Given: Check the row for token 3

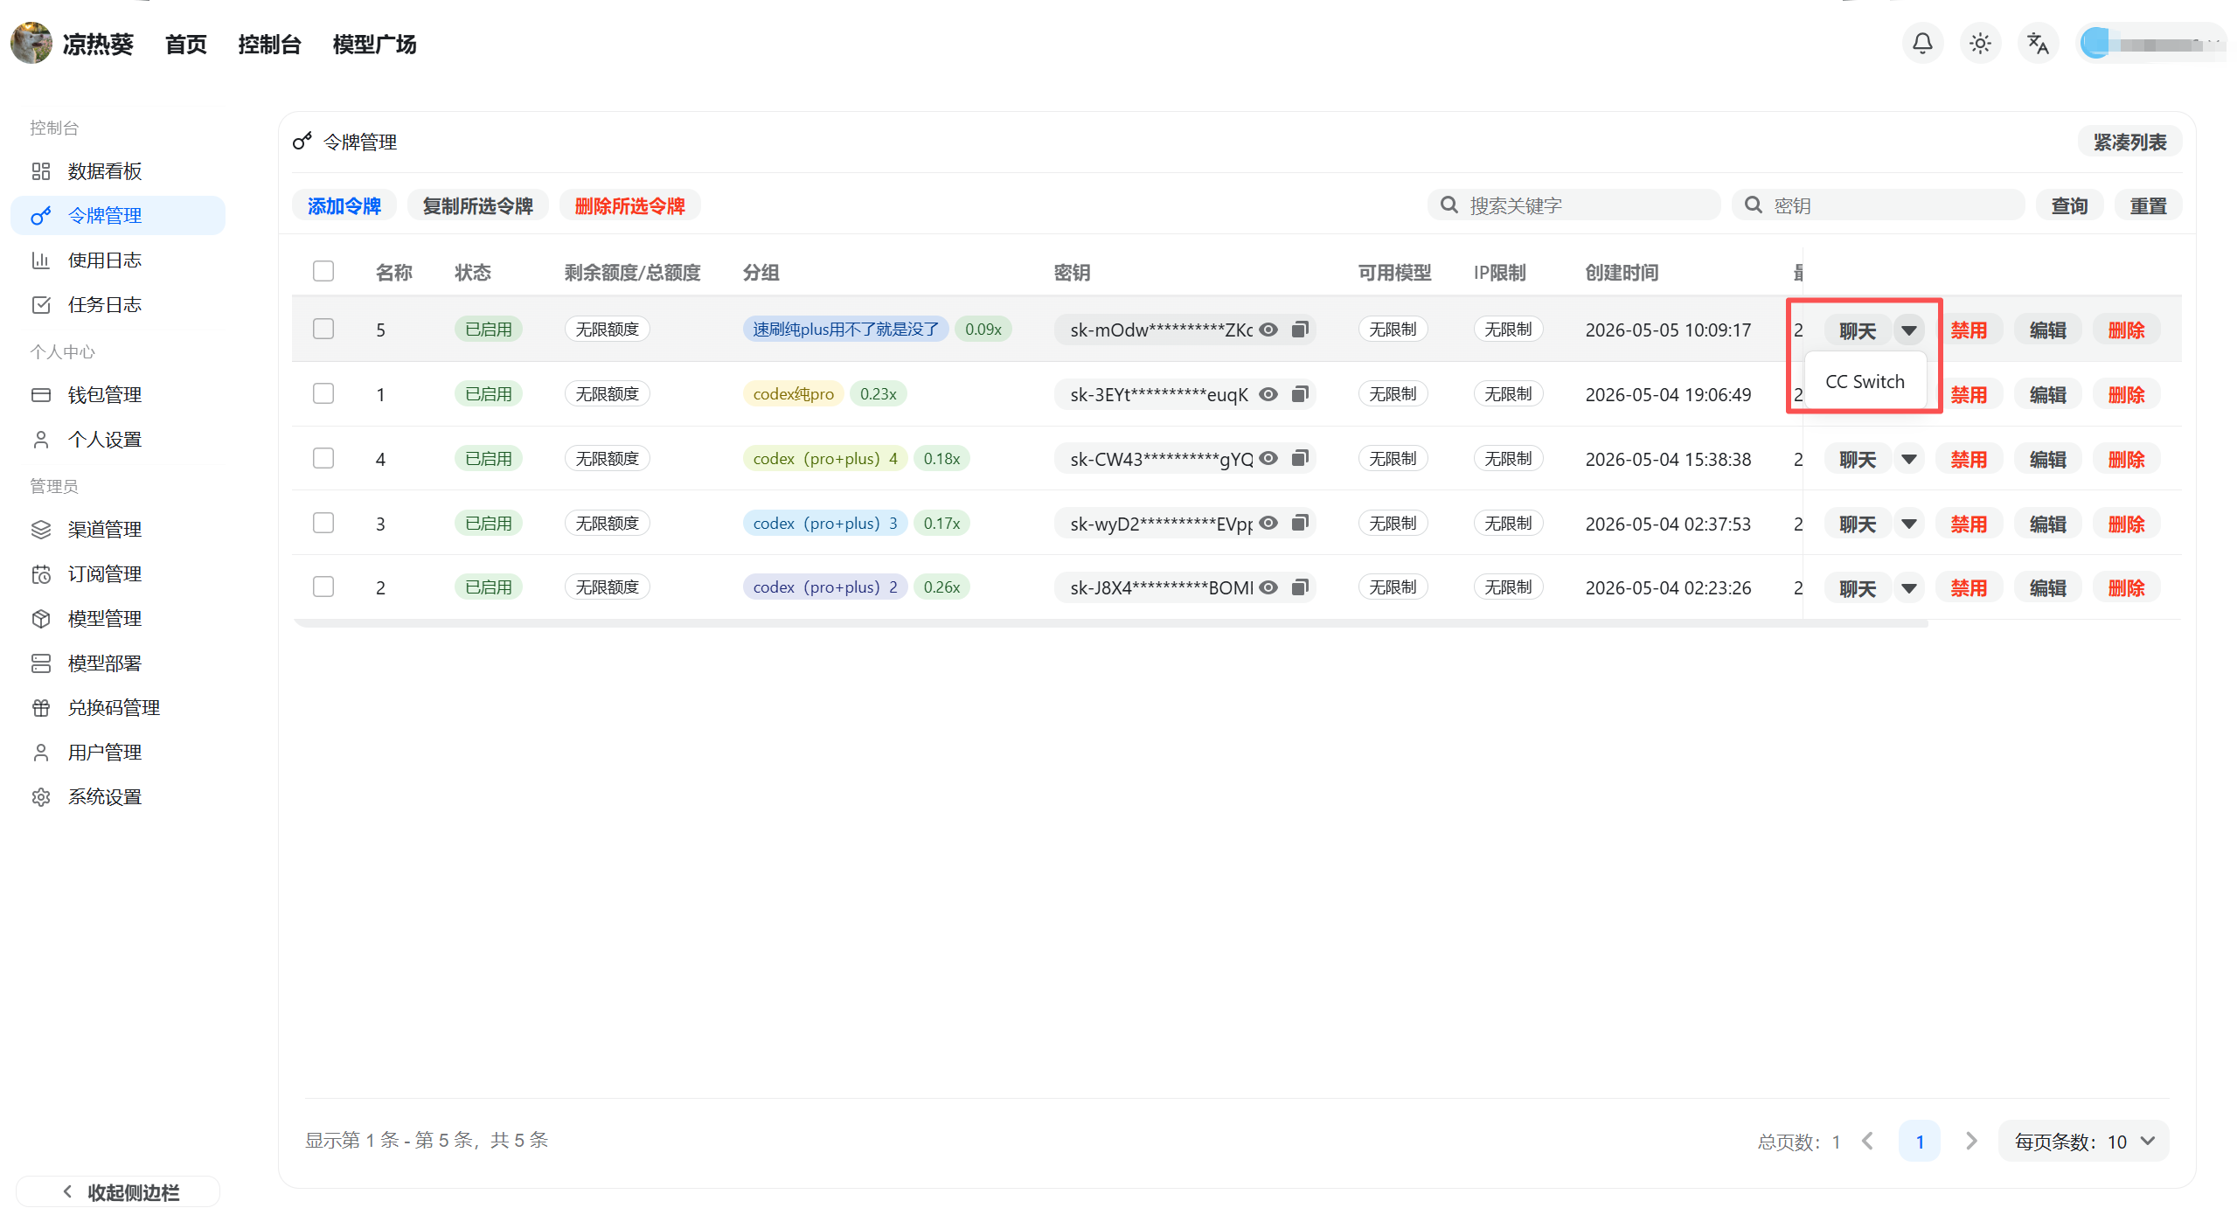Looking at the screenshot, I should coord(323,523).
